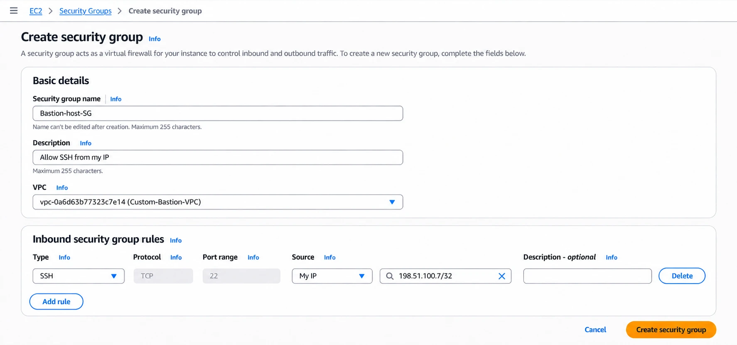The width and height of the screenshot is (737, 345).
Task: Open Info link for VPC
Action: click(62, 188)
